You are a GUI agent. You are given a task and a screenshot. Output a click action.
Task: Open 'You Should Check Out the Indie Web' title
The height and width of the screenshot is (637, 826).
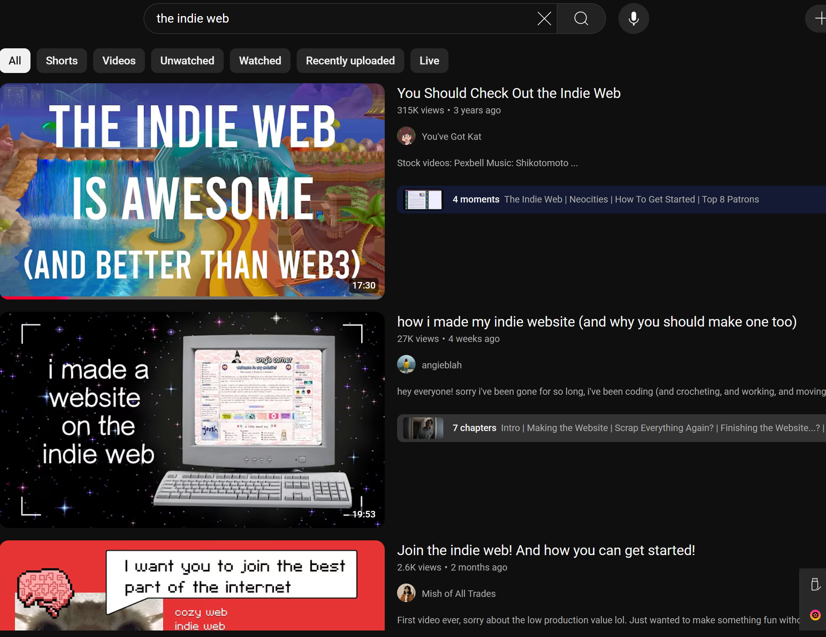(509, 93)
